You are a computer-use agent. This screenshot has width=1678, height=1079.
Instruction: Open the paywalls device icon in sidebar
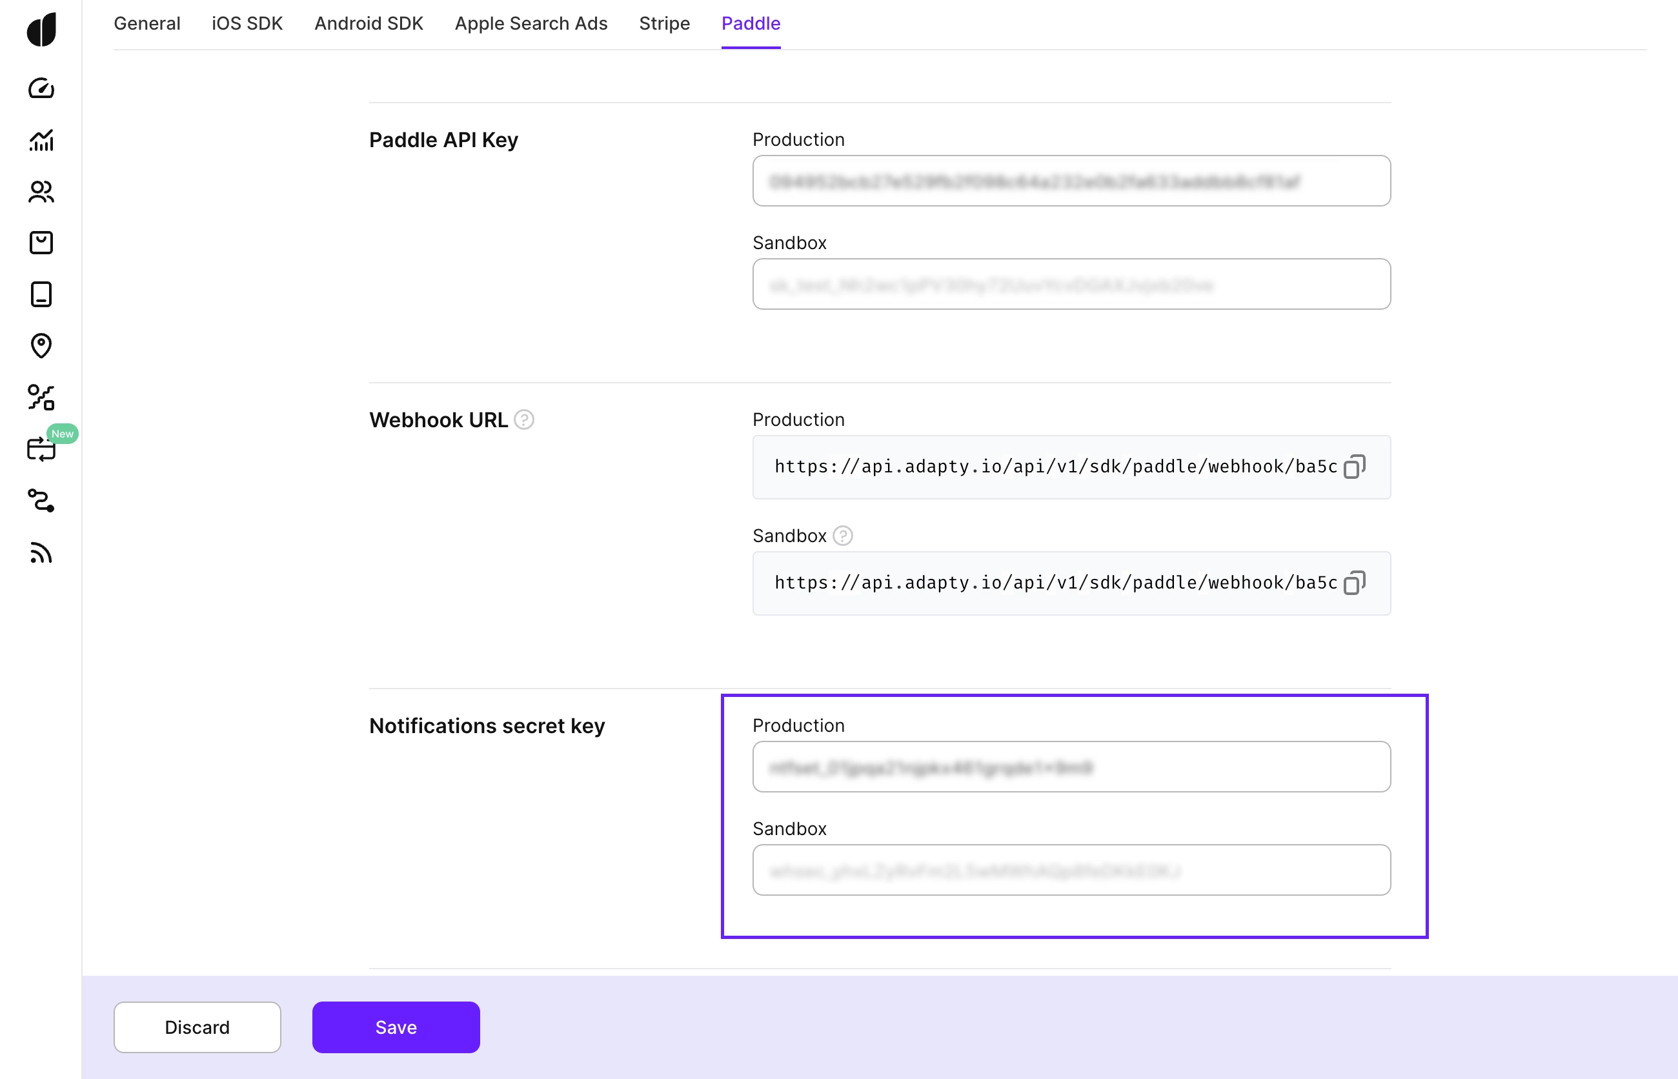pyautogui.click(x=41, y=294)
